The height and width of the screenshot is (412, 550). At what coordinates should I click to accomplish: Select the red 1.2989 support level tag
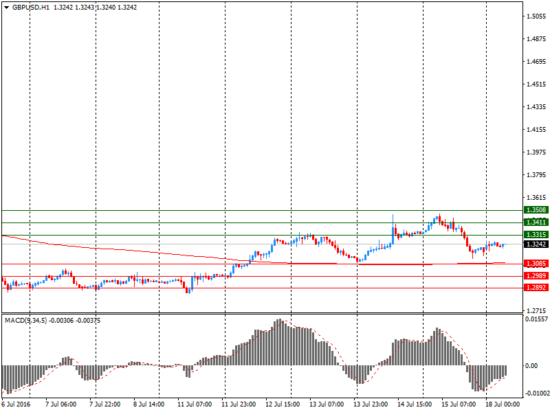536,276
